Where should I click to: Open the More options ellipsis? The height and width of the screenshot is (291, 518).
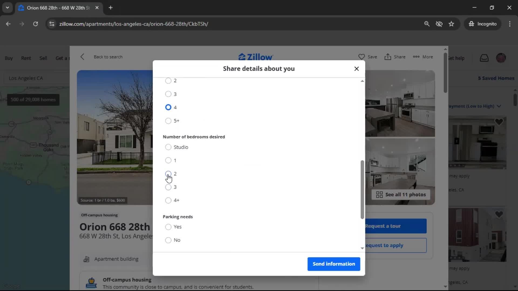click(416, 57)
